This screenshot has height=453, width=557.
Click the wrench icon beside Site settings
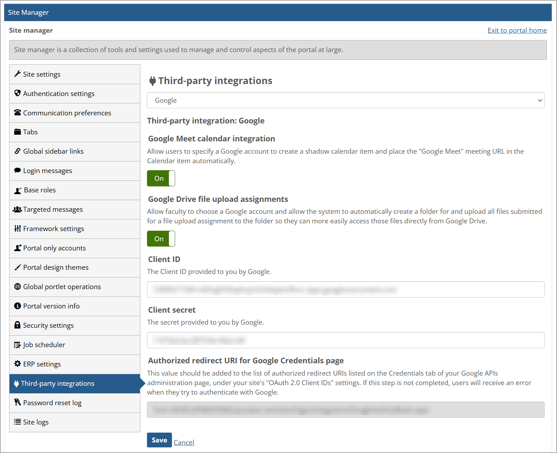[x=17, y=74]
